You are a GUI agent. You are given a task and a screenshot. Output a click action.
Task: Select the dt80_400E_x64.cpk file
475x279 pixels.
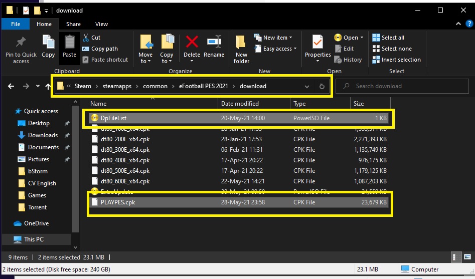(239, 160)
